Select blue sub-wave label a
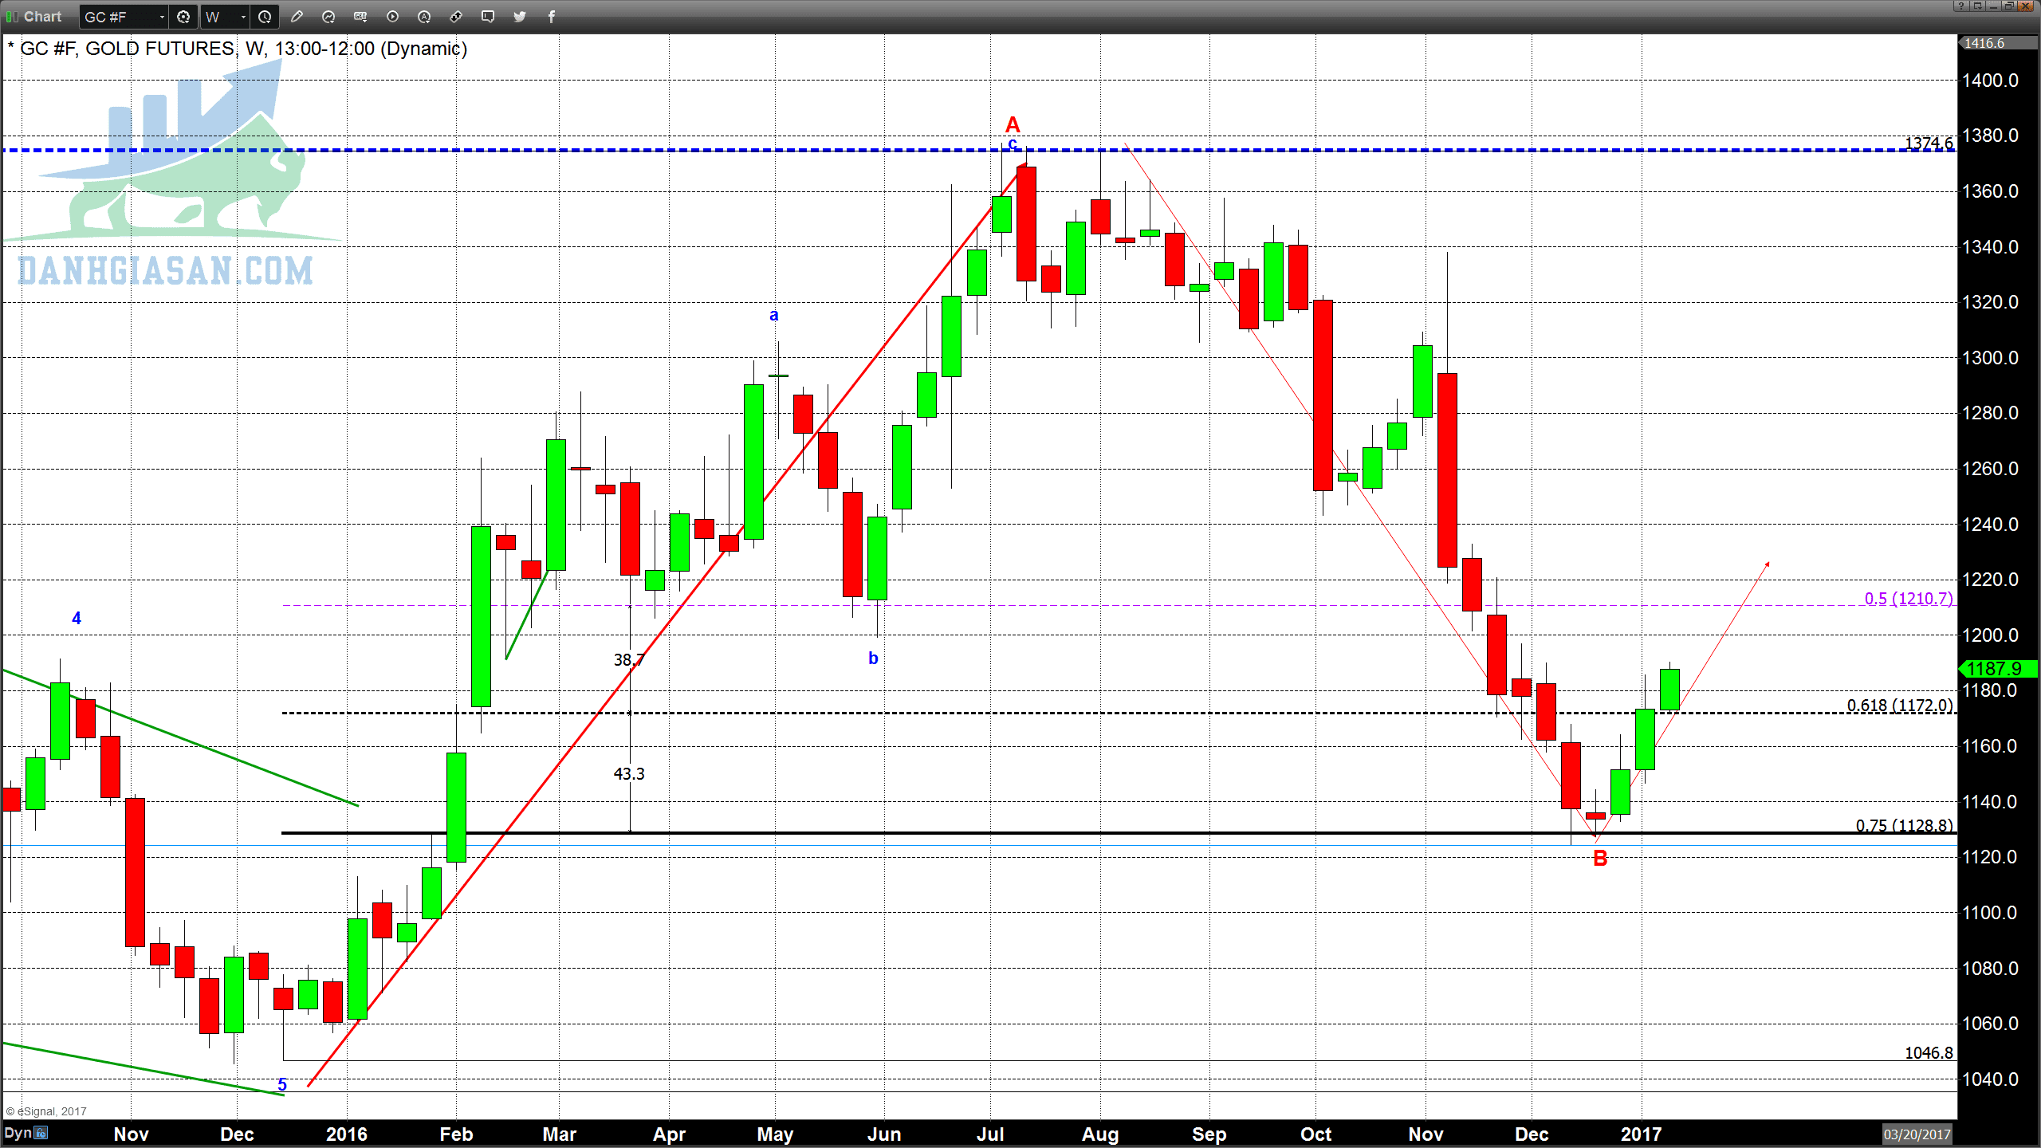This screenshot has width=2041, height=1148. pos(773,315)
